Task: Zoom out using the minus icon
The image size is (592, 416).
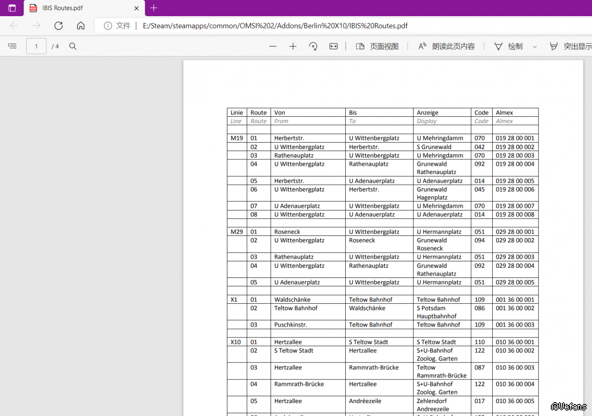Action: [x=273, y=46]
